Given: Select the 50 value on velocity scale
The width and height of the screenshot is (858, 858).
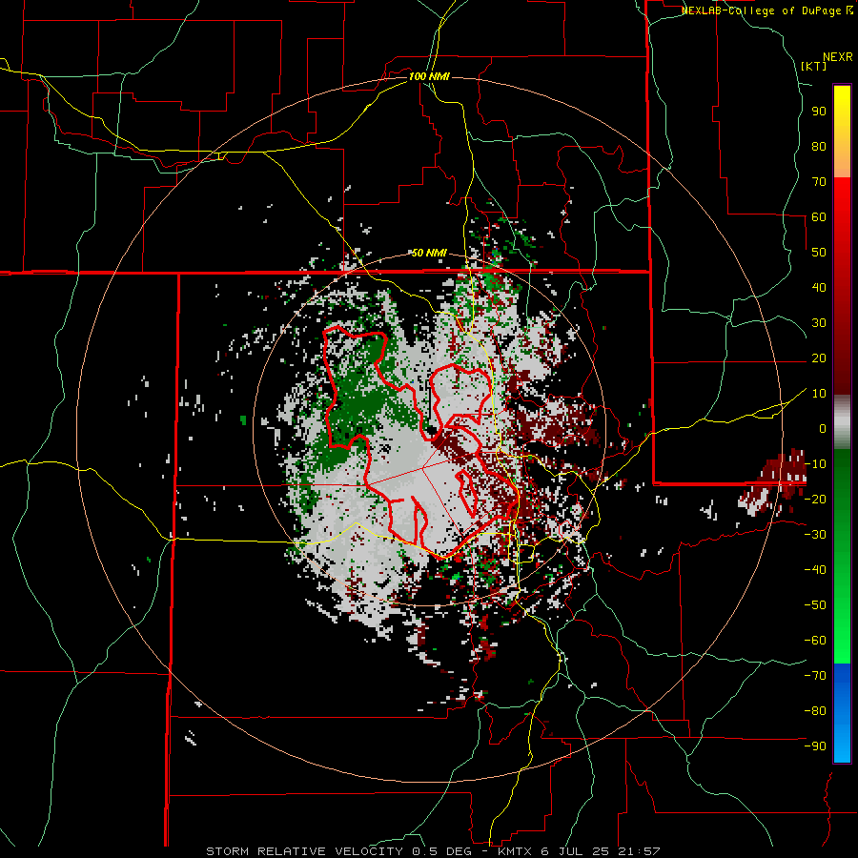Looking at the screenshot, I should click(819, 253).
